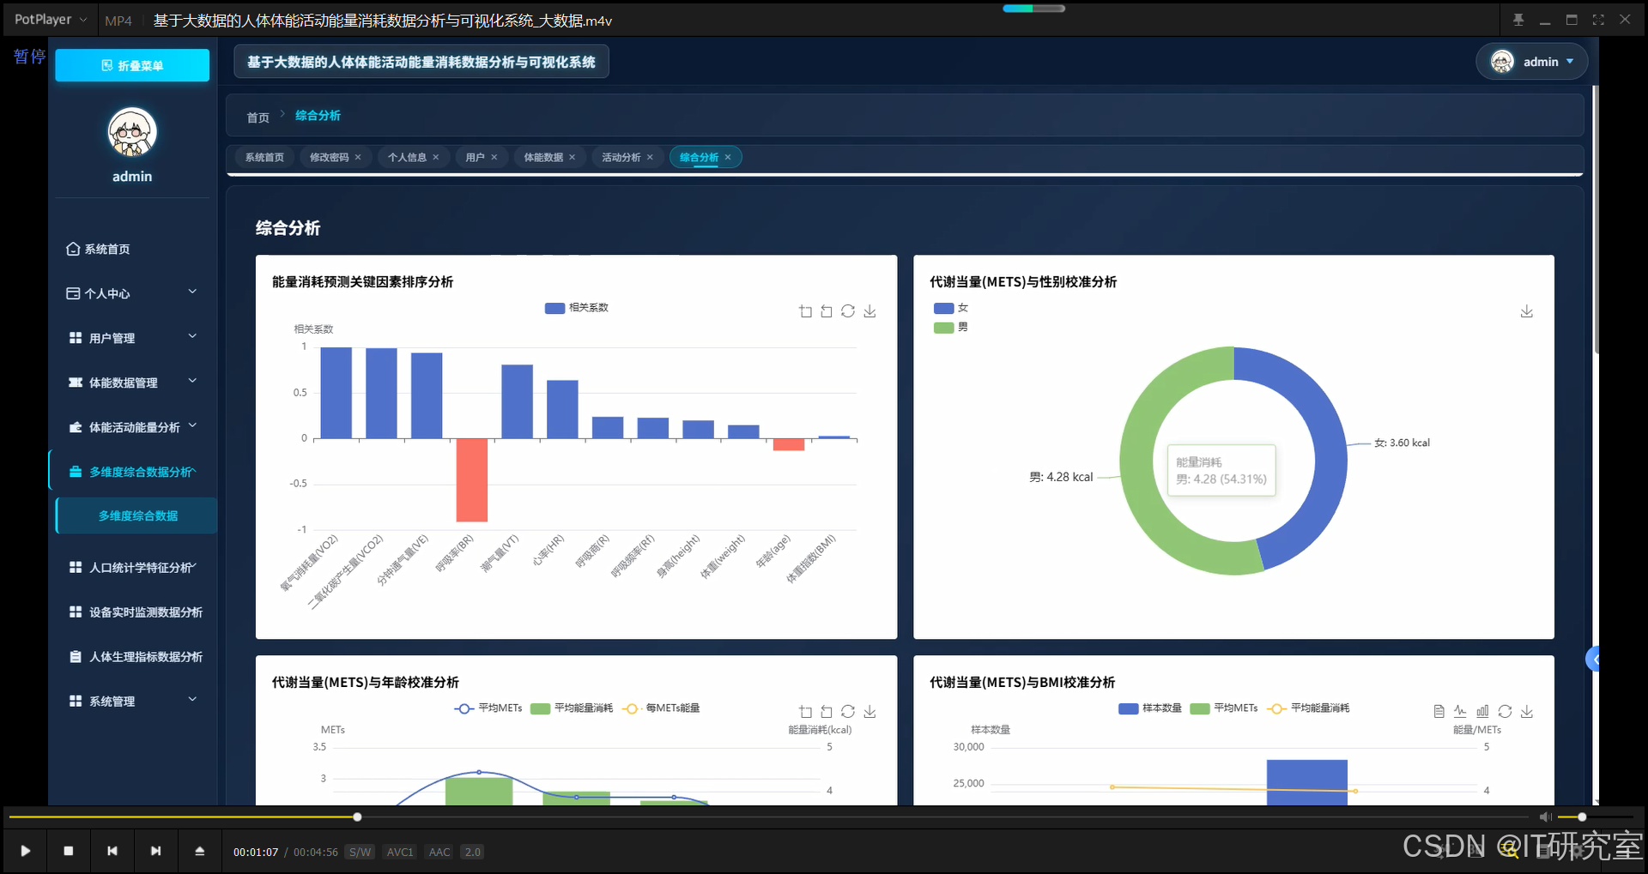Play the video in PotPlayer

[x=25, y=851]
